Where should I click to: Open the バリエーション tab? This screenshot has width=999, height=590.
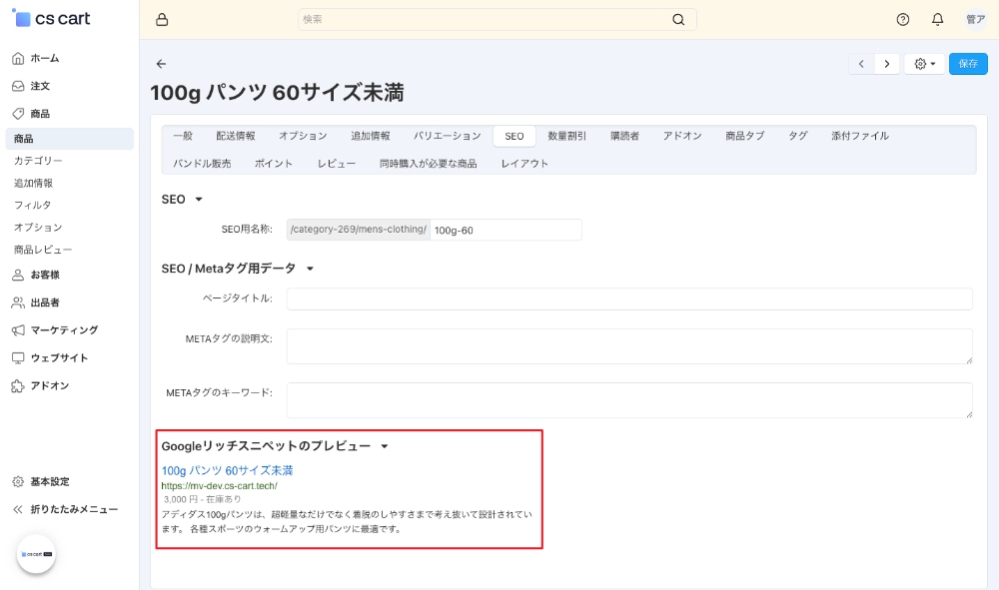tap(447, 136)
